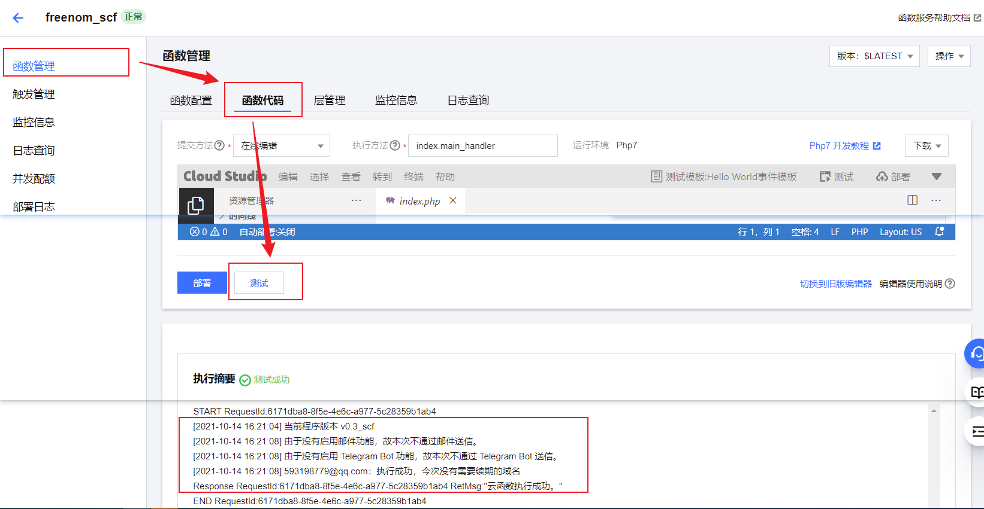
Task: Open the customer support floating button
Action: pos(976,354)
